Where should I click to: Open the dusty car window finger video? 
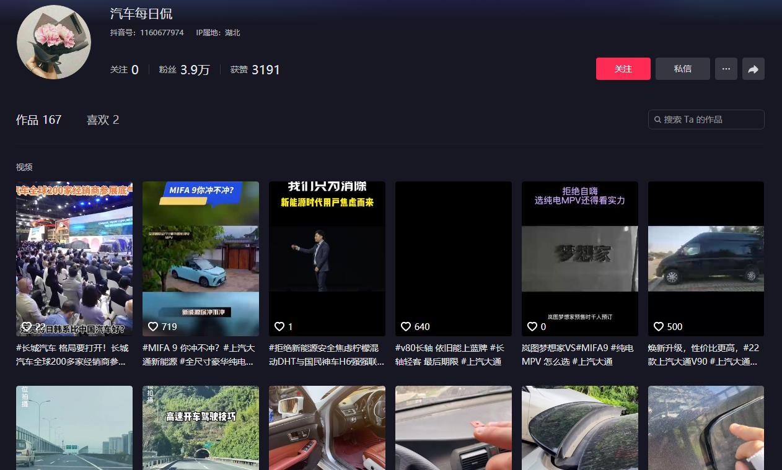706,428
